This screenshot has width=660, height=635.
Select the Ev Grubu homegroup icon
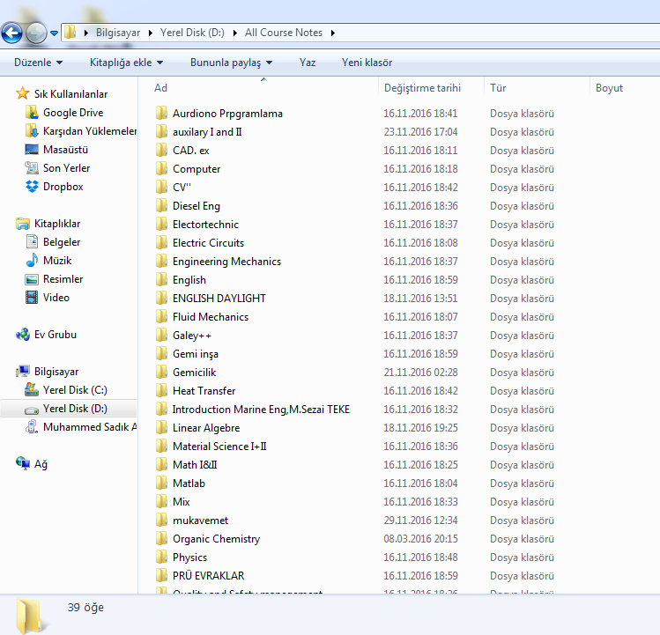pos(24,335)
